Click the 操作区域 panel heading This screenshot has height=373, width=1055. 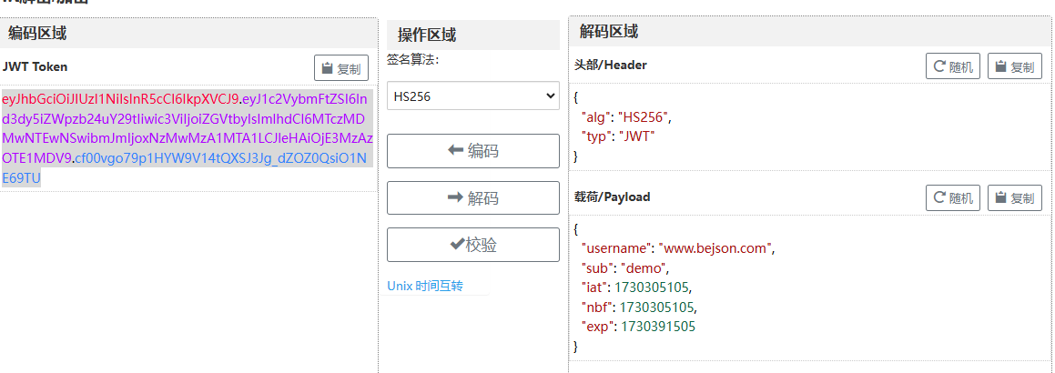tap(427, 35)
